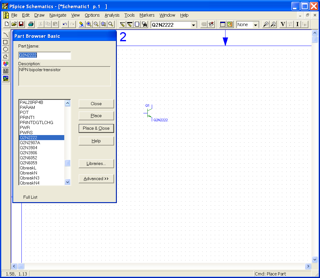The image size is (320, 278).
Task: Toggle the bias voltage display V button
Action: coord(283,24)
